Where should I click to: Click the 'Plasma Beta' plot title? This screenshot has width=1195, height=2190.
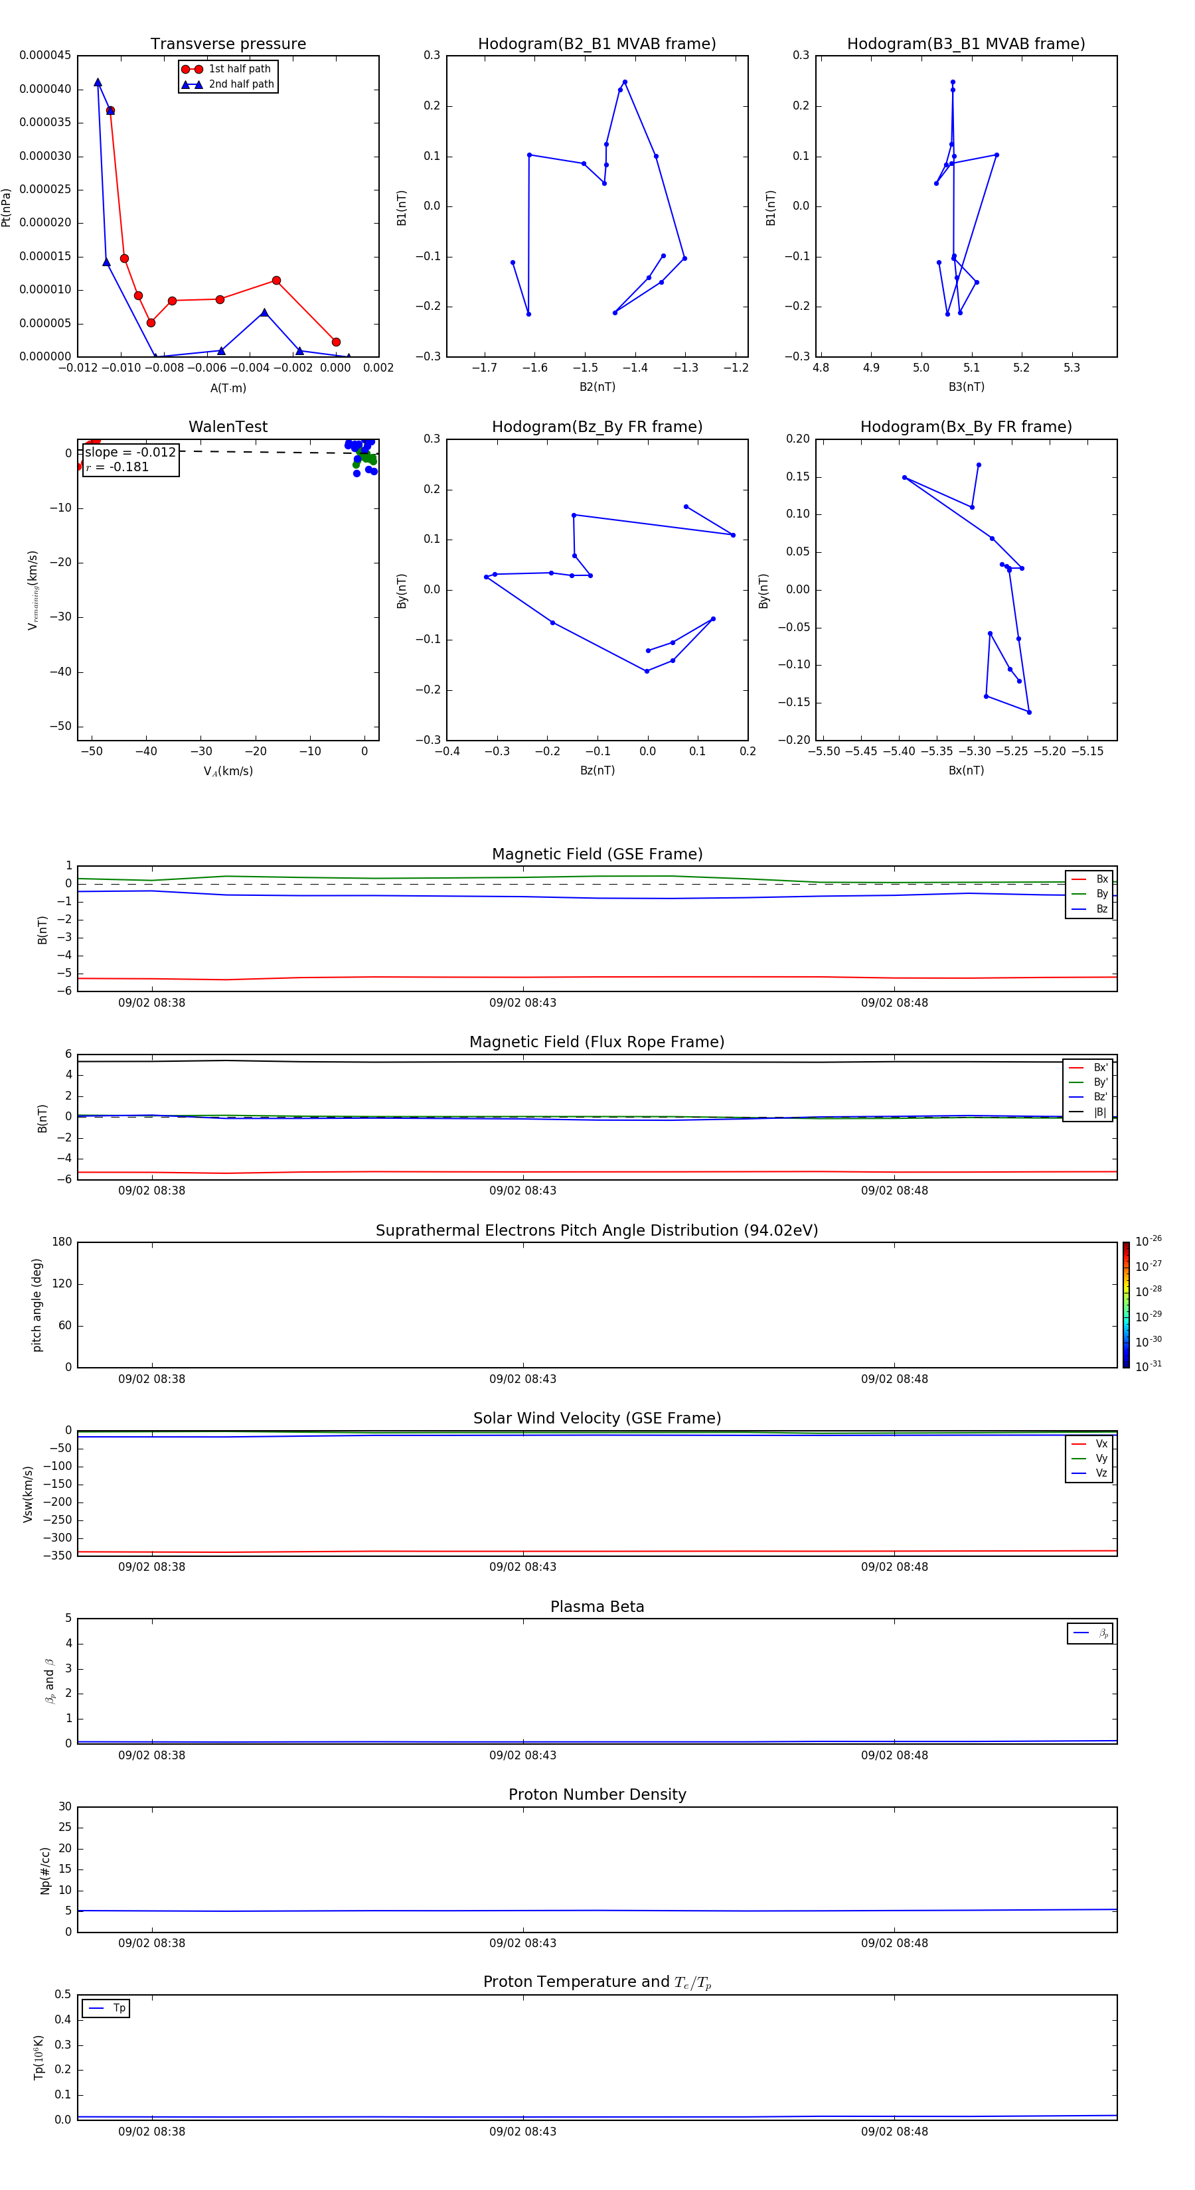(x=597, y=1607)
